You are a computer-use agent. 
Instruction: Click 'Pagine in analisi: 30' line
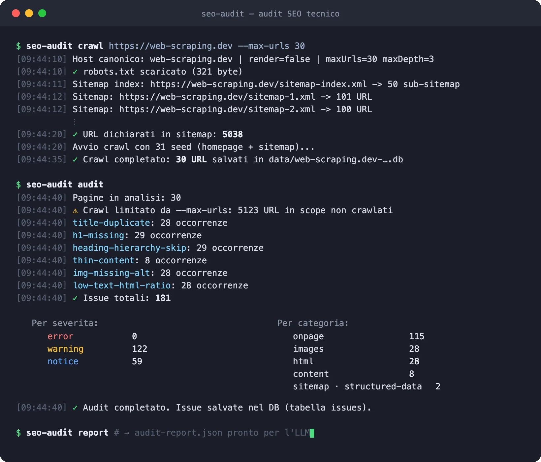[x=127, y=198]
